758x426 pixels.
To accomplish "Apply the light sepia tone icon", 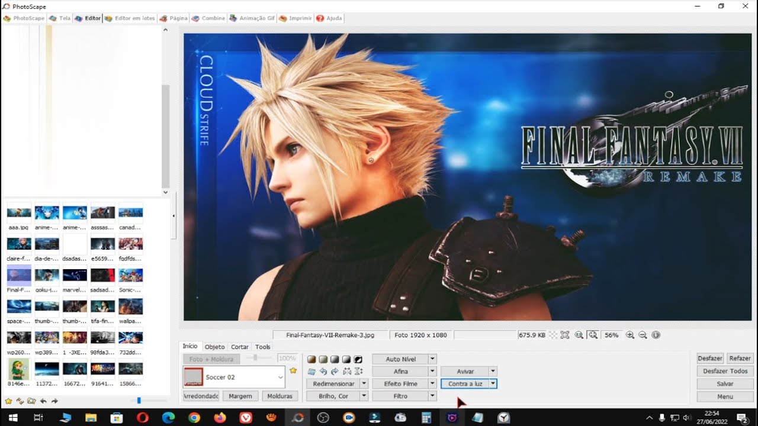I will (x=323, y=359).
